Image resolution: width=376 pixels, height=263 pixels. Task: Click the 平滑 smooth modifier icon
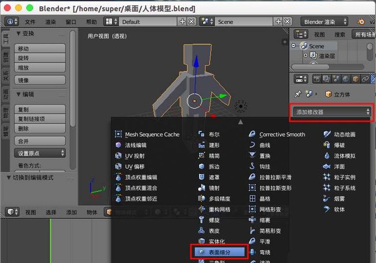click(x=252, y=241)
